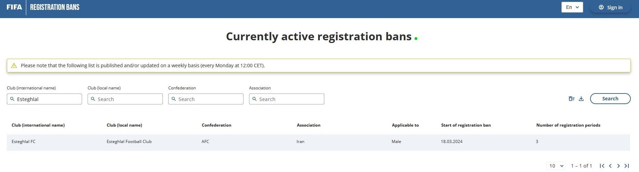This screenshot has width=639, height=172.
Task: Click the Number of registration periods header
Action: tap(568, 125)
